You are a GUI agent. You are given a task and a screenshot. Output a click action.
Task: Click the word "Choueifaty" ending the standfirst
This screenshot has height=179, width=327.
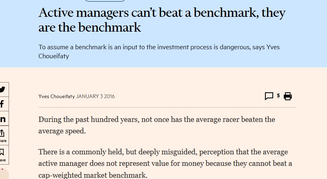click(x=54, y=56)
